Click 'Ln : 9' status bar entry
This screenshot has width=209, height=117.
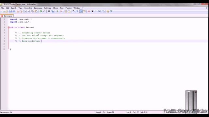click(129, 112)
